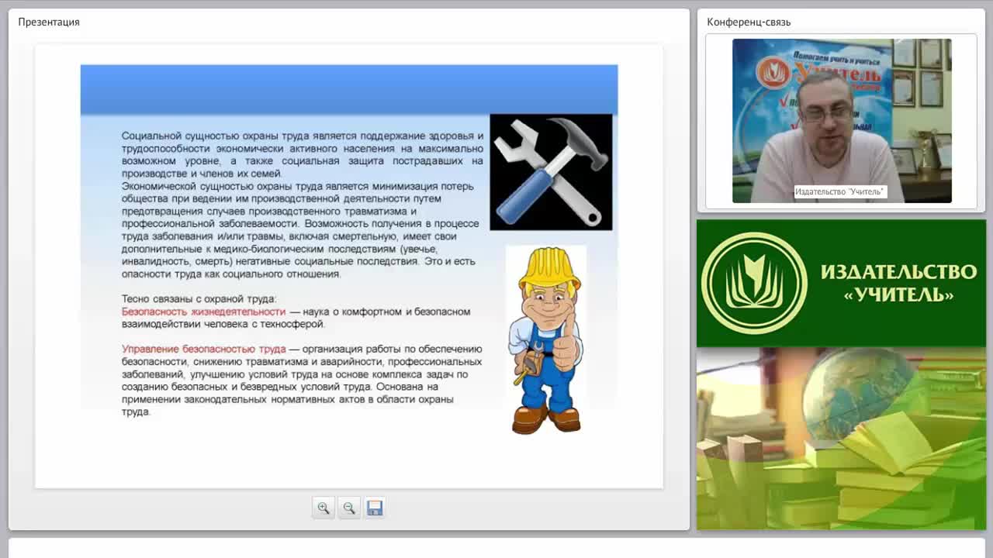Screen dimensions: 993x558
Task: Click the wrench and hammer image on slide
Action: coord(551,172)
